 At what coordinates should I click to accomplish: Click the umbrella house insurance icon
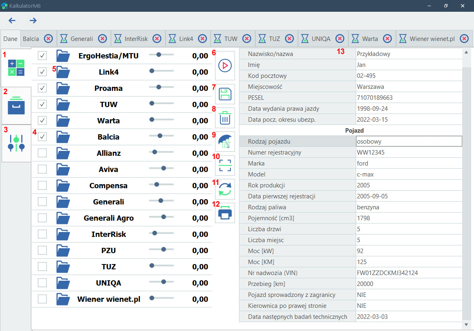point(225,141)
